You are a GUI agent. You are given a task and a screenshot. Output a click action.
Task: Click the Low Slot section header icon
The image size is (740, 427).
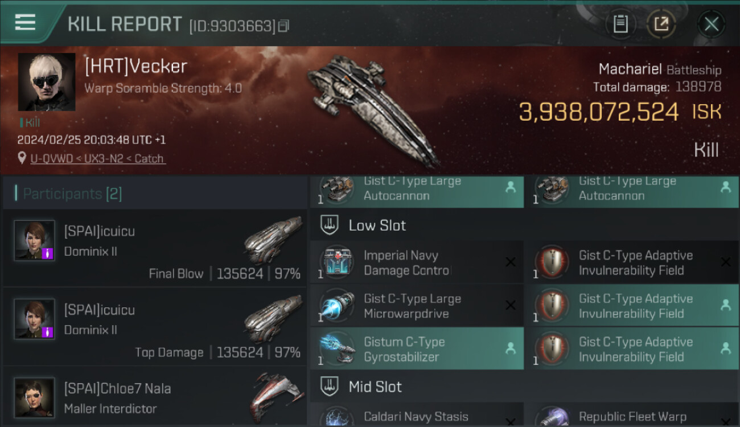tap(330, 225)
